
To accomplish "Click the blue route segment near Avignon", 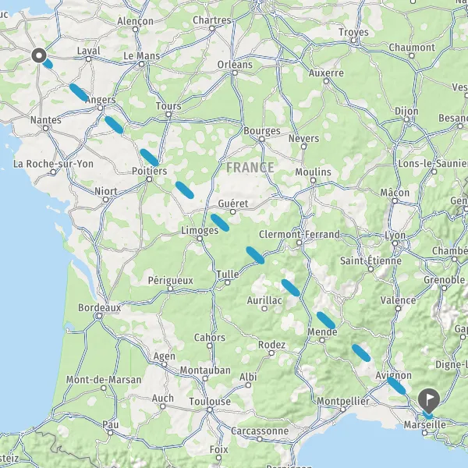I will click(x=396, y=385).
